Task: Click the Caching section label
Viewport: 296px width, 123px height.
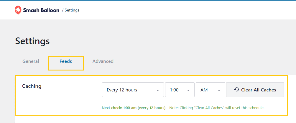Action: pos(32,86)
